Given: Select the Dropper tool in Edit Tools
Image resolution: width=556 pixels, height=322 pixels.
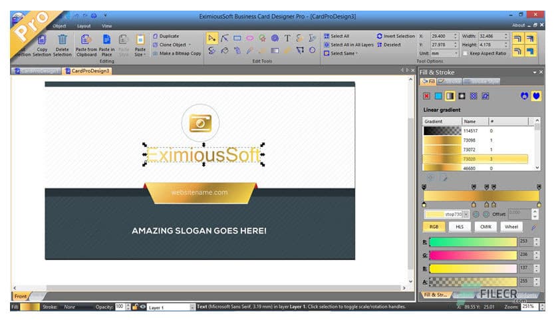Looking at the screenshot, I should pos(250,51).
